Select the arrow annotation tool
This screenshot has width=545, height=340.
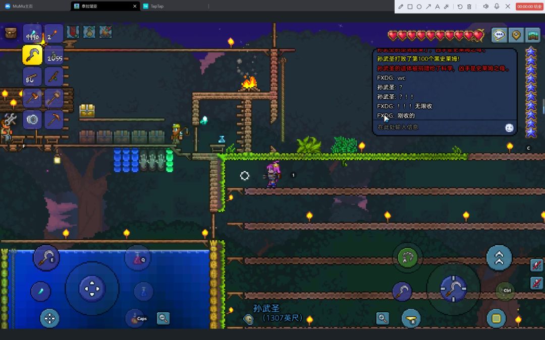pyautogui.click(x=428, y=7)
